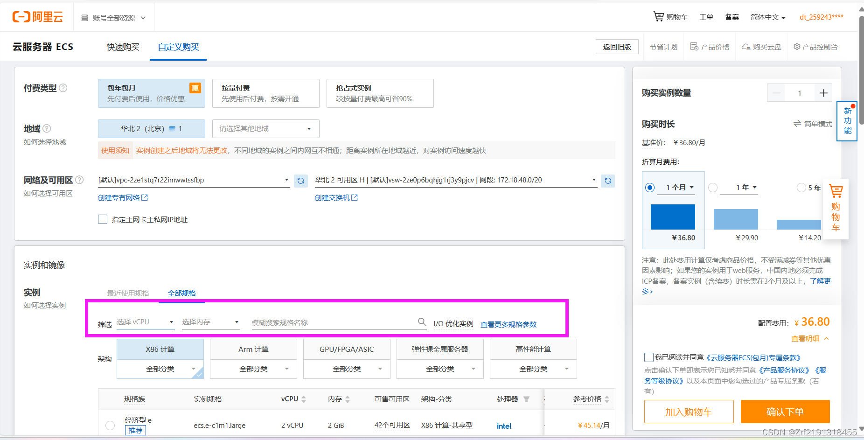Viewport: 864px width, 440px height.
Task: Open 节省计划
Action: pyautogui.click(x=663, y=47)
